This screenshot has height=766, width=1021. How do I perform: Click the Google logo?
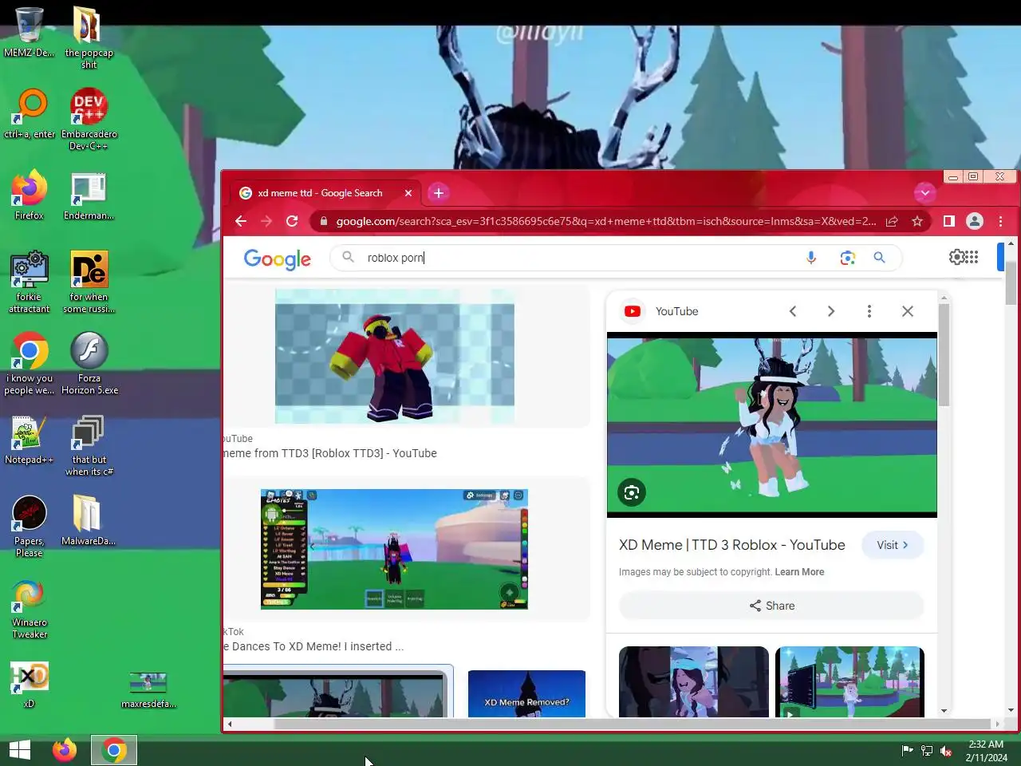click(277, 259)
